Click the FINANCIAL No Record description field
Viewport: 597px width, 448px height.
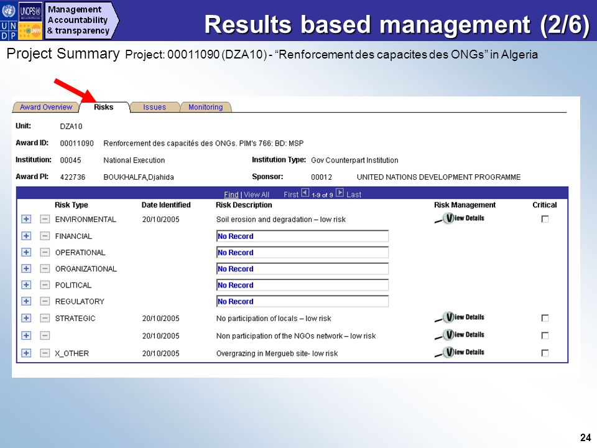tap(302, 236)
